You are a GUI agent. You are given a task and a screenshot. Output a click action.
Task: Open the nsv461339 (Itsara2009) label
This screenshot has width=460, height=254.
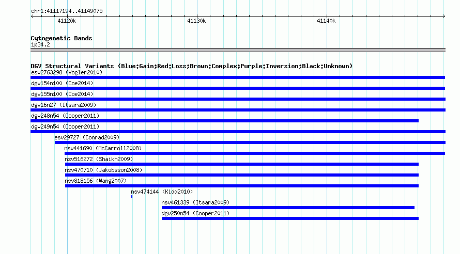point(195,202)
